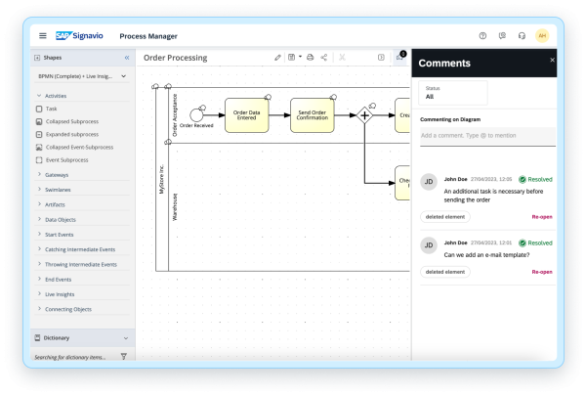Click the SAP Signavio logo
This screenshot has height=396, width=586.
click(x=79, y=35)
